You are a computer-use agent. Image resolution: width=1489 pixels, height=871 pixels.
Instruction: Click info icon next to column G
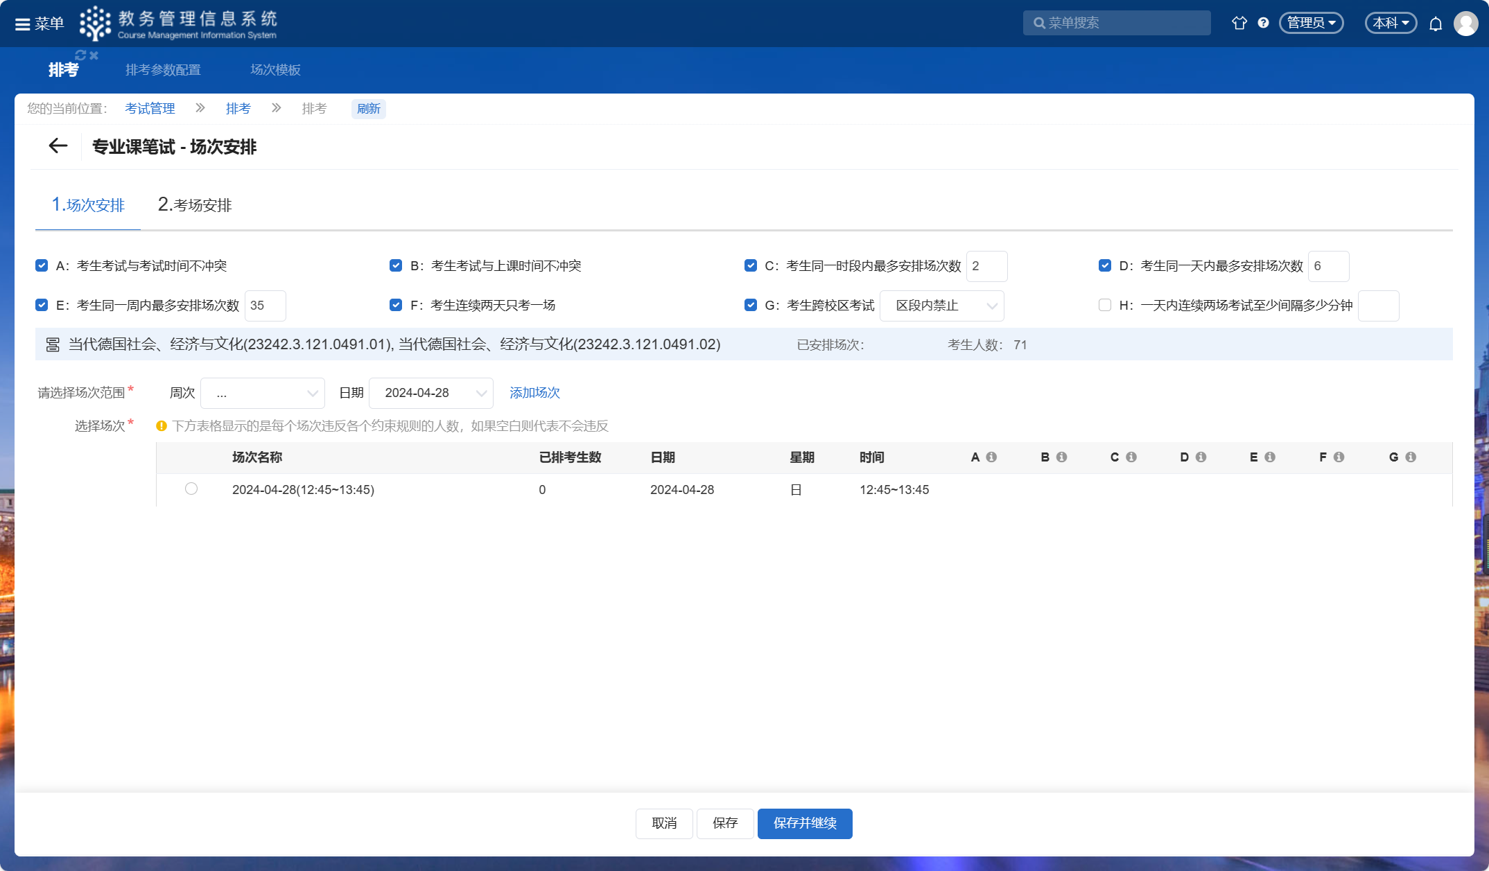(1411, 457)
